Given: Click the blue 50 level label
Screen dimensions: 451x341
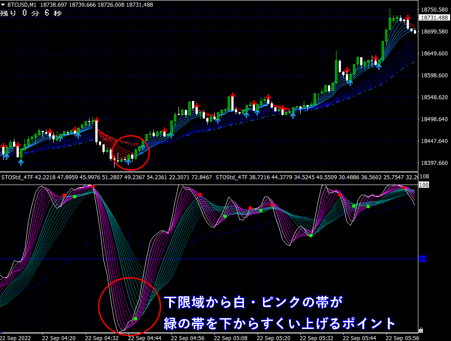Looking at the screenshot, I should pyautogui.click(x=422, y=259).
